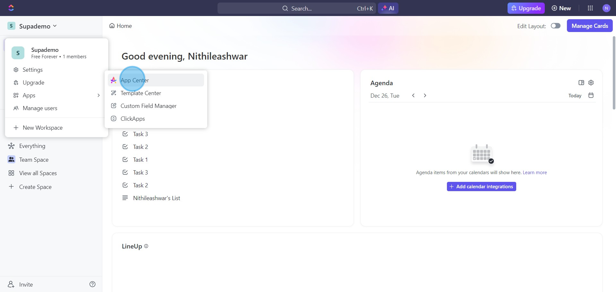Click Manage Cards button
Viewport: 616px width, 292px height.
tap(590, 26)
